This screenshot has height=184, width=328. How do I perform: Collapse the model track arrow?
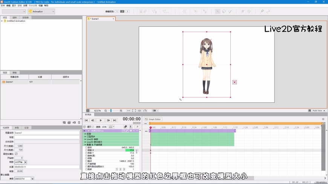click(x=84, y=131)
